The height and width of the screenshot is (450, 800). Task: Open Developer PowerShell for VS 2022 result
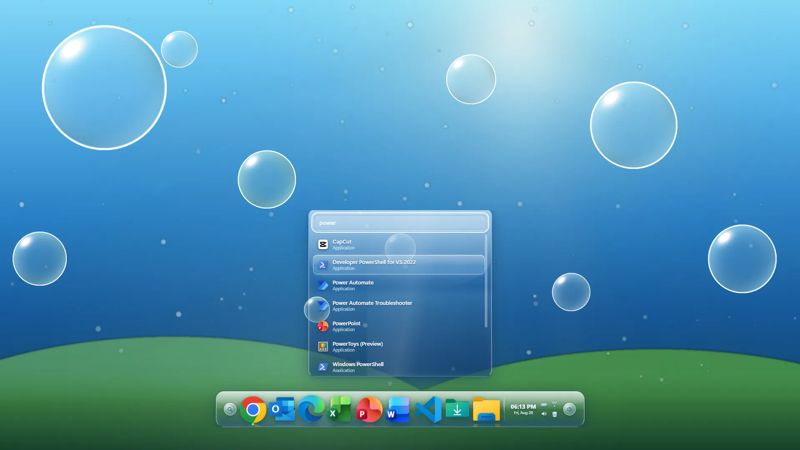coord(399,265)
